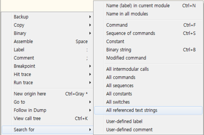Viewport: 204px width, 135px height.
Task: Select the Label menu entry
Action: pyautogui.click(x=48, y=50)
